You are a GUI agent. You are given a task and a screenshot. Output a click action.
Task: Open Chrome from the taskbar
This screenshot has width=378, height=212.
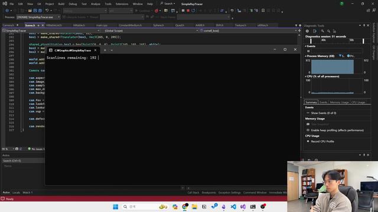tap(185, 207)
